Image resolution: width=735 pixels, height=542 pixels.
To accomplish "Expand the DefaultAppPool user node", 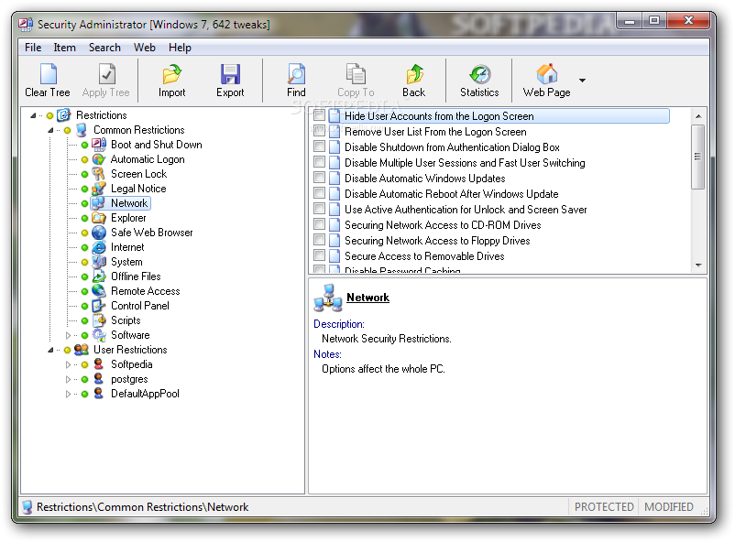I will coord(68,394).
